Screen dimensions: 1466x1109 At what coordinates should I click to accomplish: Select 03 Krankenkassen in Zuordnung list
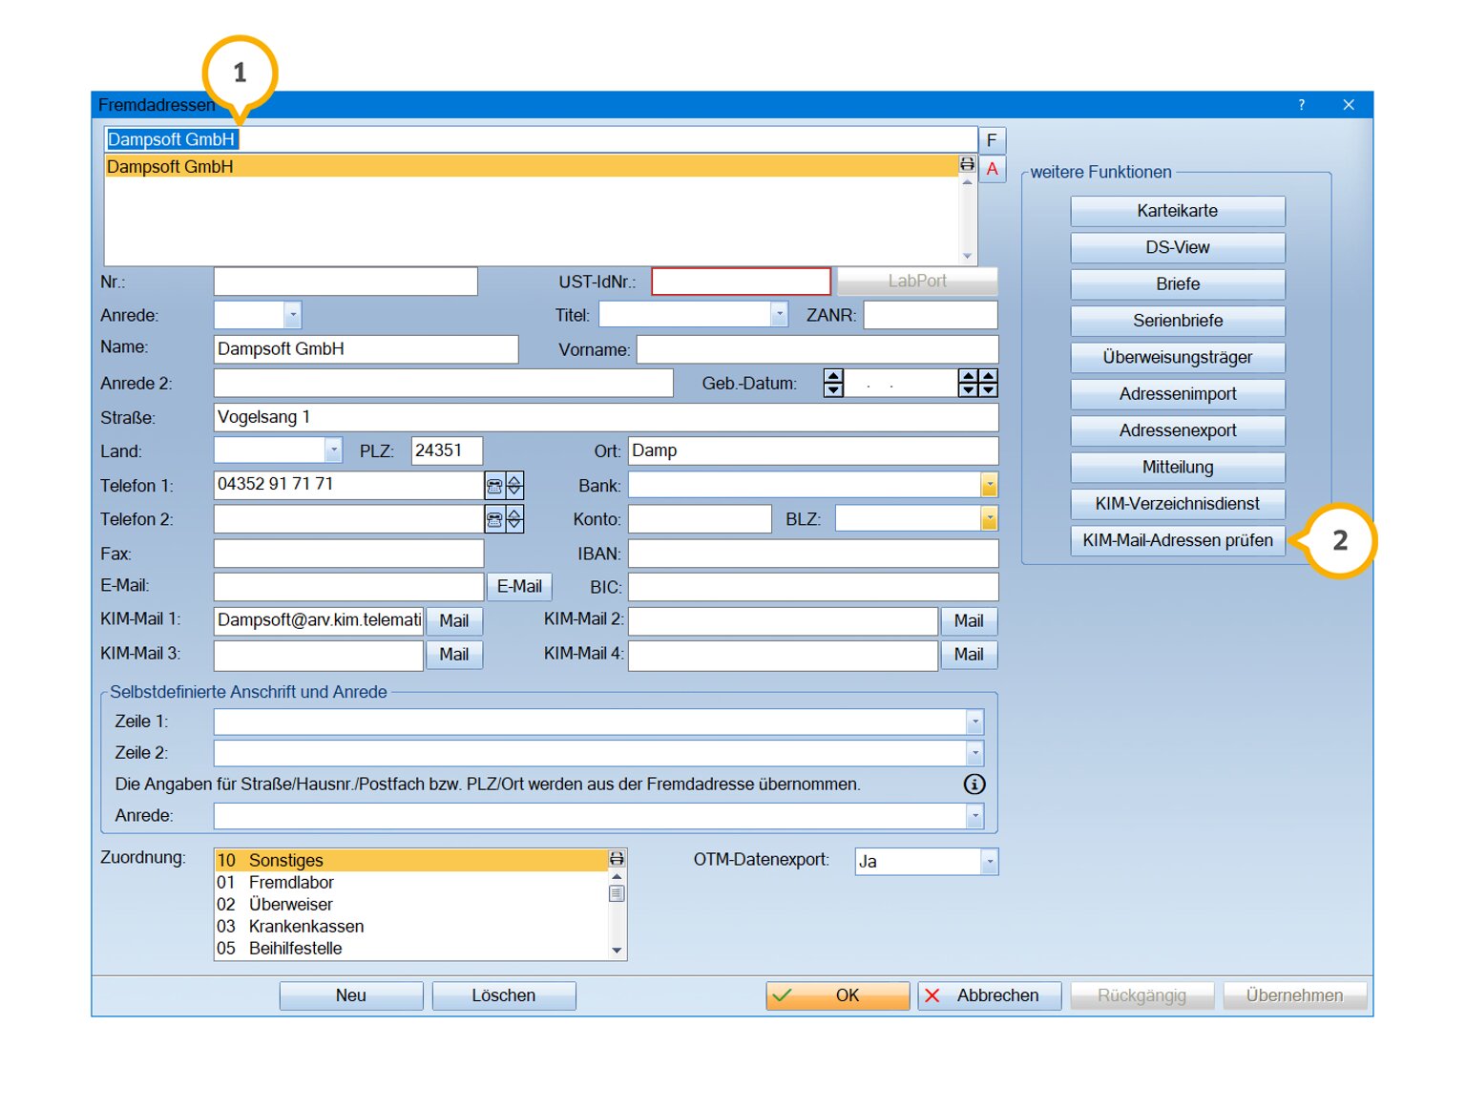click(411, 927)
